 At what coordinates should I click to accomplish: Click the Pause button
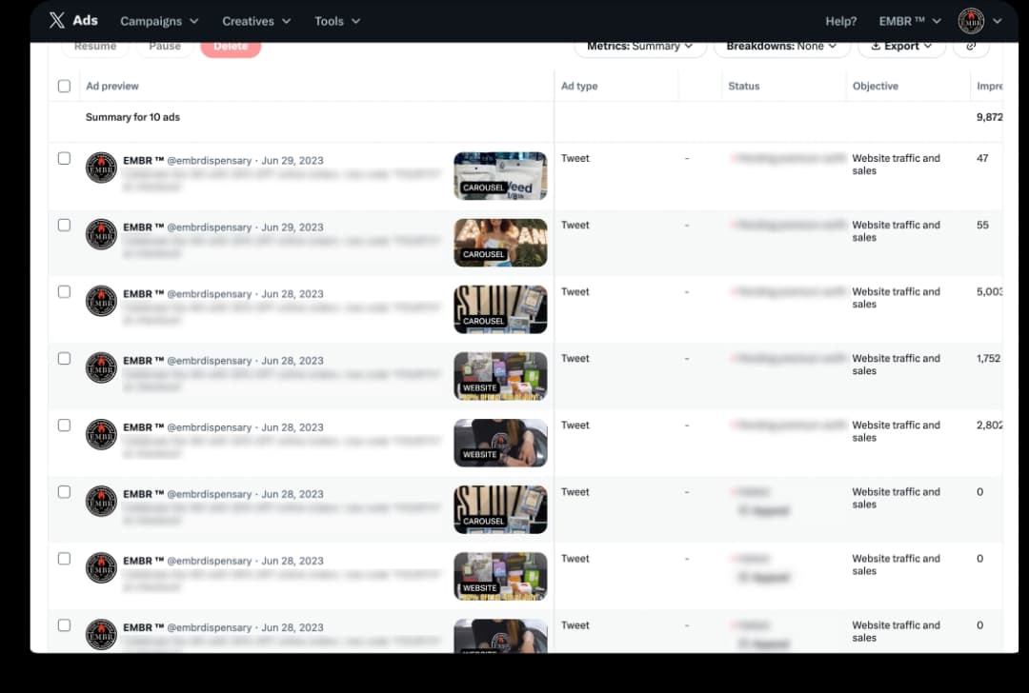(165, 47)
